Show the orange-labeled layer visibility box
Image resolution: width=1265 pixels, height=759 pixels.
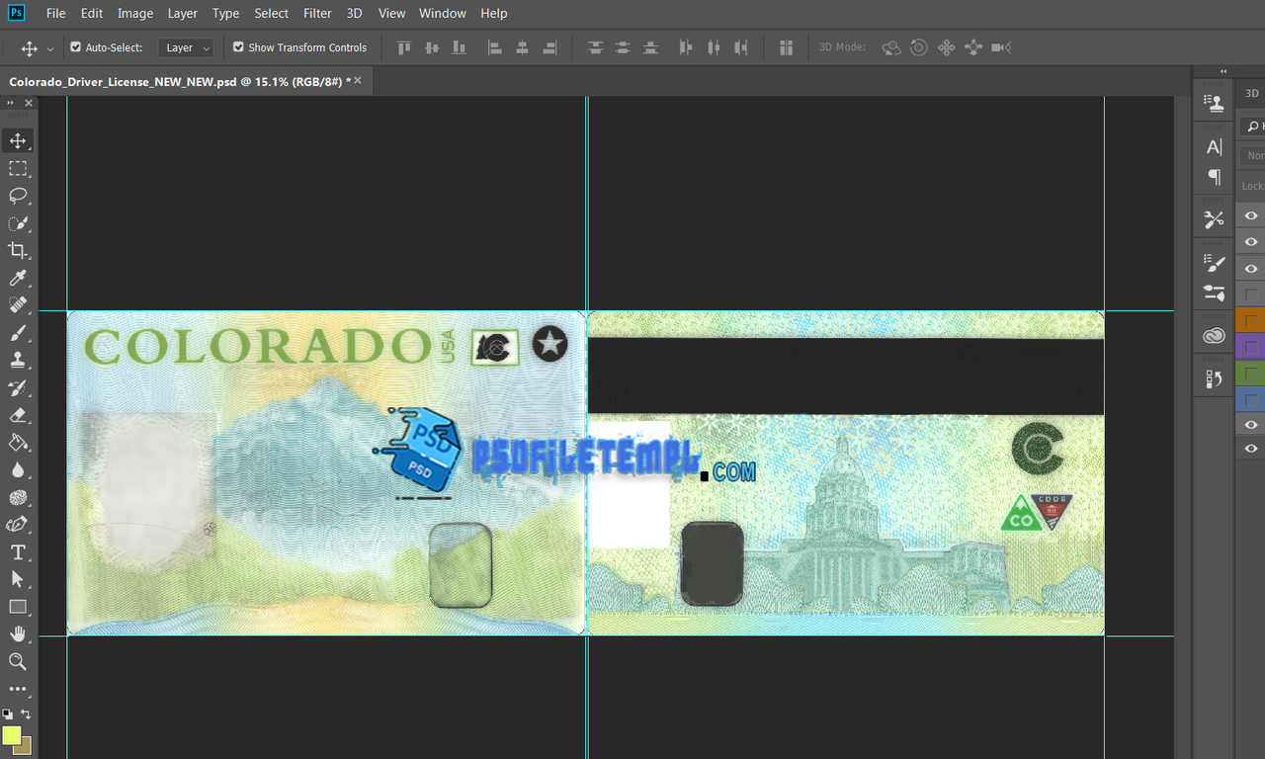1251,321
